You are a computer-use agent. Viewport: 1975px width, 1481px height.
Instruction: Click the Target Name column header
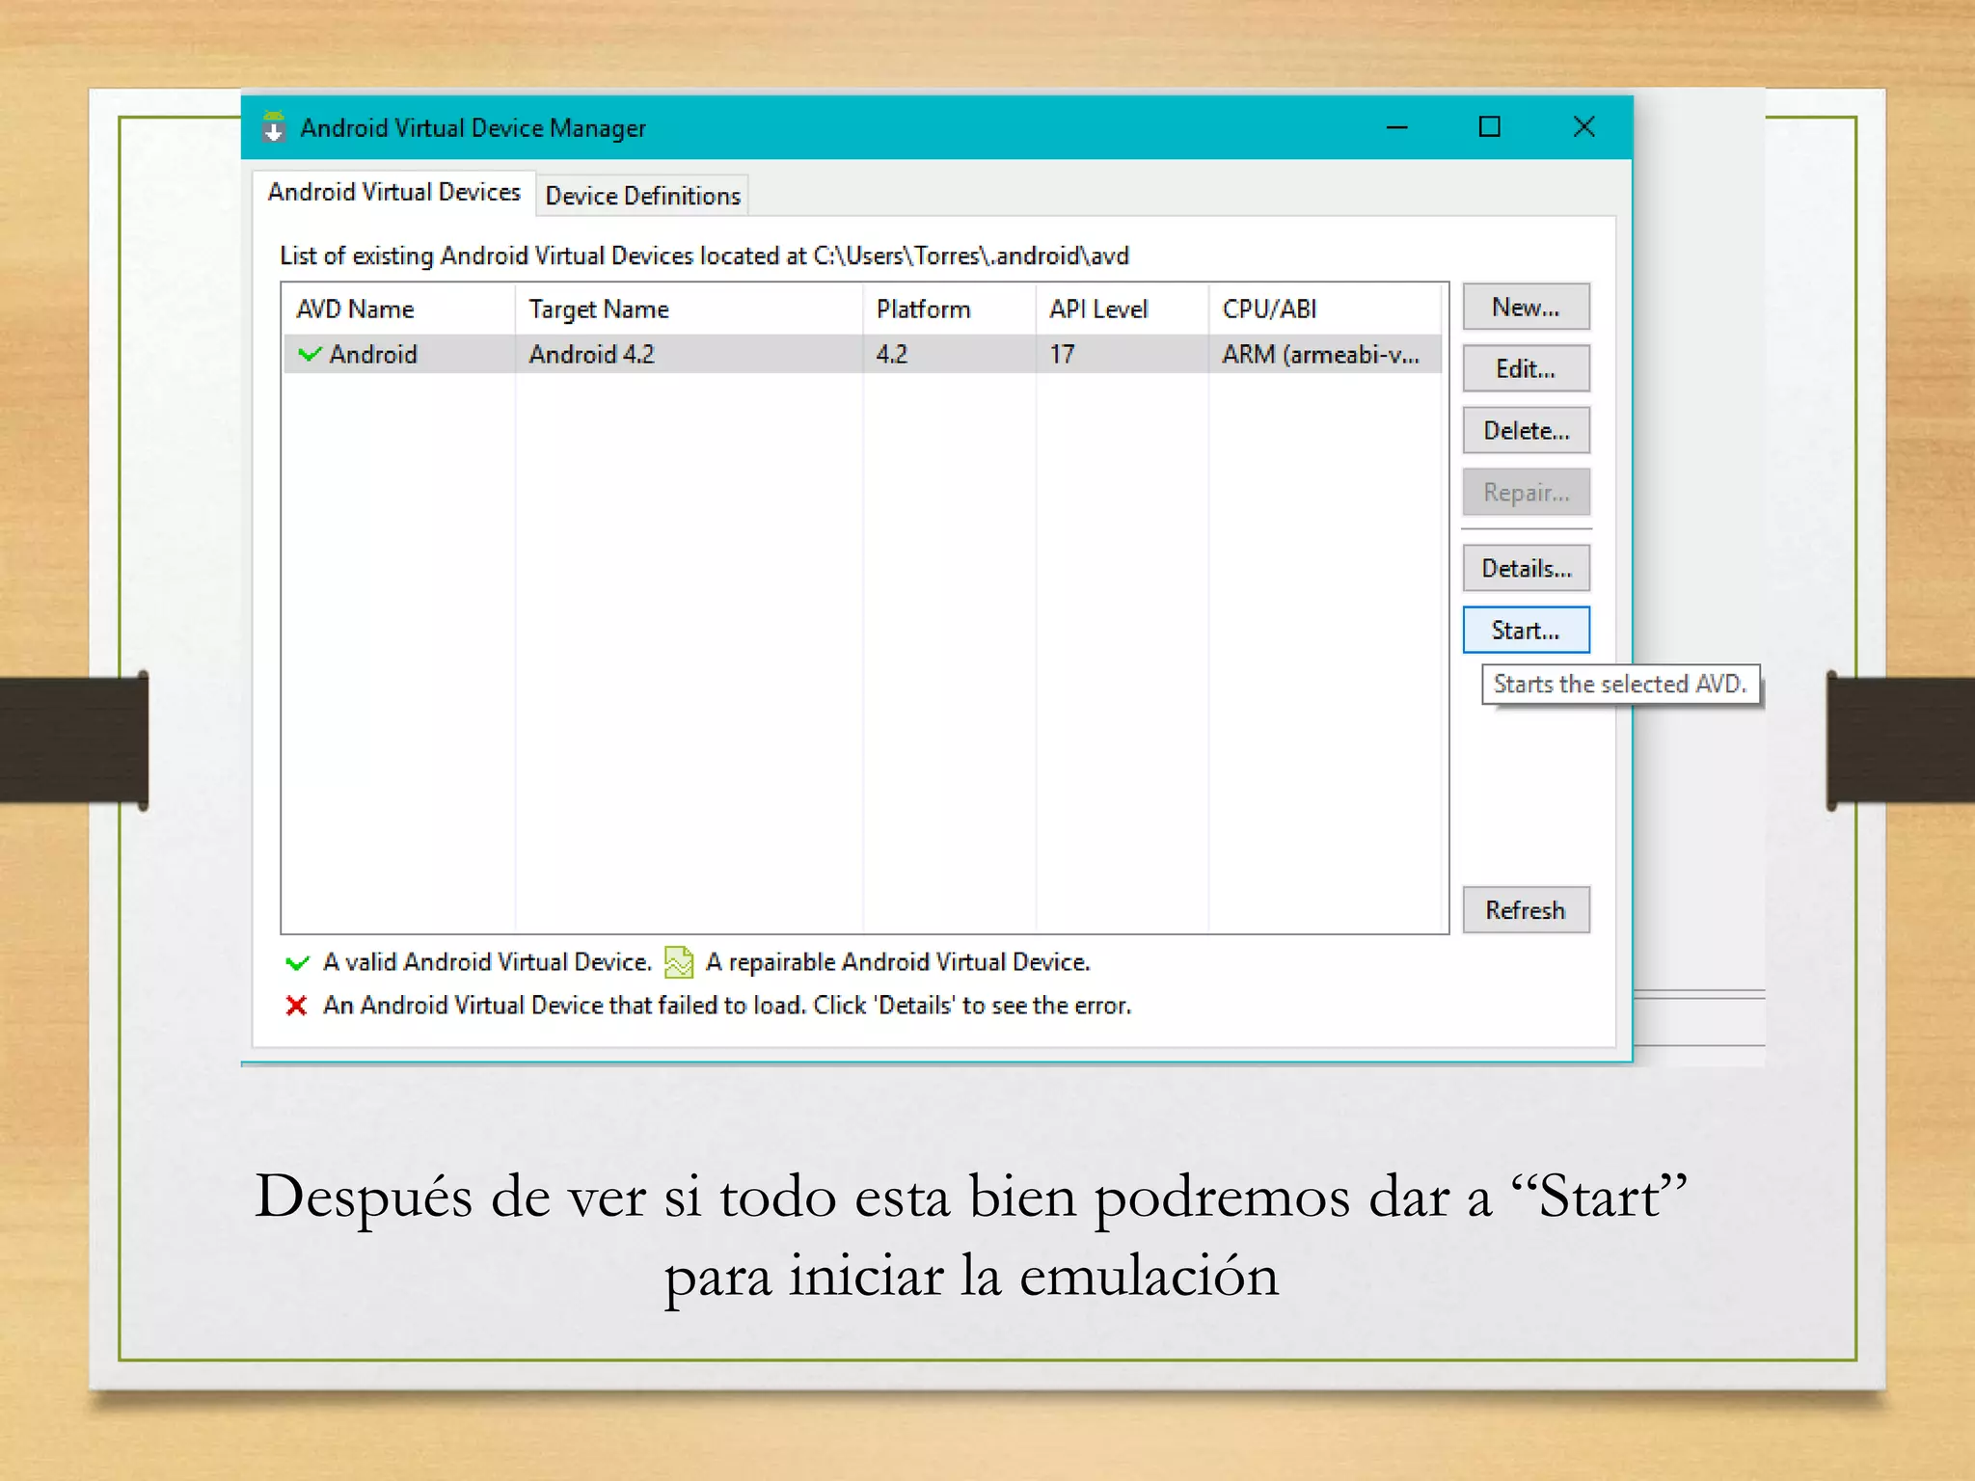(x=689, y=309)
